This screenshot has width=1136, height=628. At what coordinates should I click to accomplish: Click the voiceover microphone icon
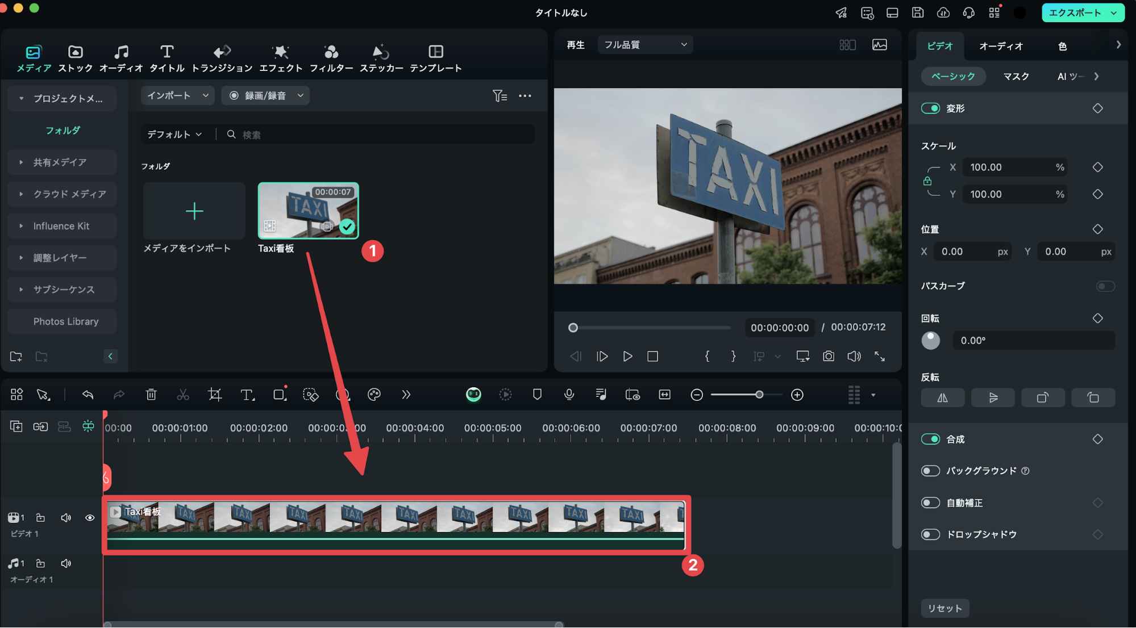pyautogui.click(x=569, y=395)
